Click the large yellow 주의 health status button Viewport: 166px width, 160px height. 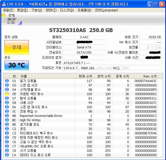click(x=17, y=47)
